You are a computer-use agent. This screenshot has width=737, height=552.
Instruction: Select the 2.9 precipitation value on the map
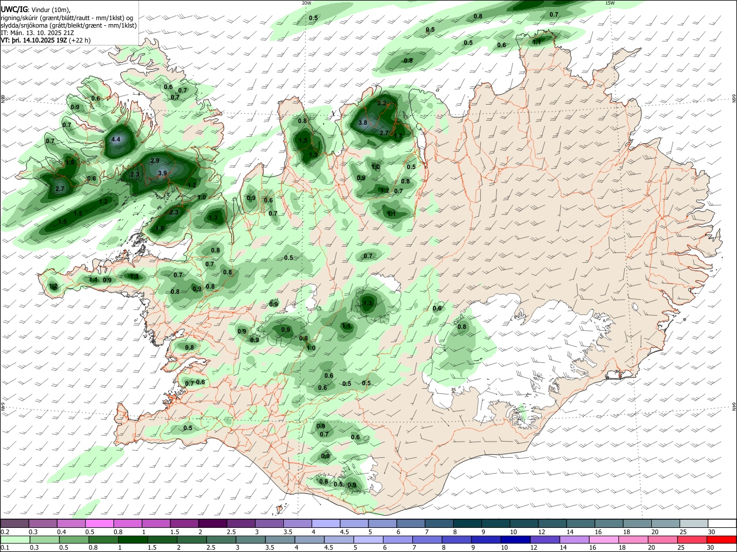click(155, 160)
